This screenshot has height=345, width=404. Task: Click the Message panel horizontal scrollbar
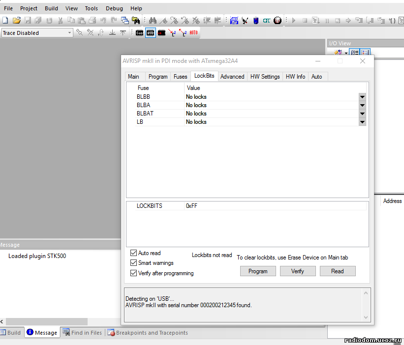(x=47, y=321)
